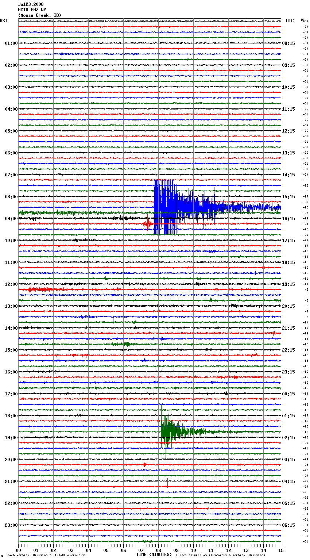Click the 01:15 UTC time label
Viewport: 310px width, 560px height.
[x=288, y=416]
